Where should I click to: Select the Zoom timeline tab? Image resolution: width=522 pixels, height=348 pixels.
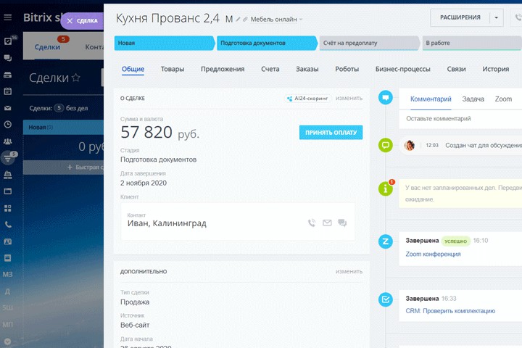503,99
